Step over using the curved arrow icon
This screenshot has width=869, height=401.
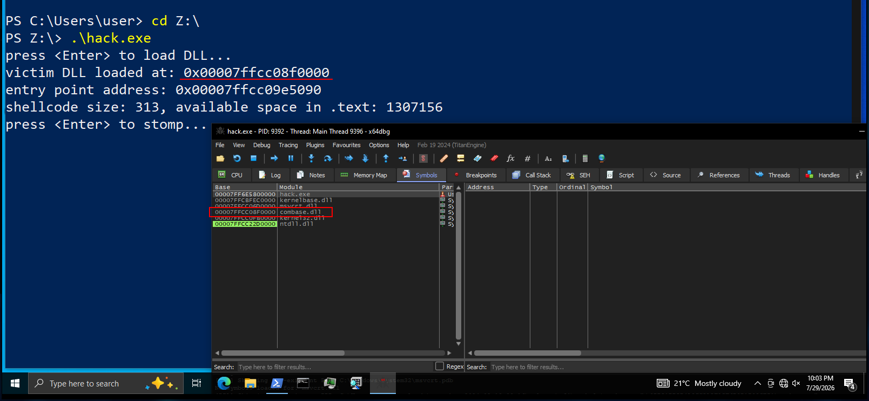click(x=327, y=158)
